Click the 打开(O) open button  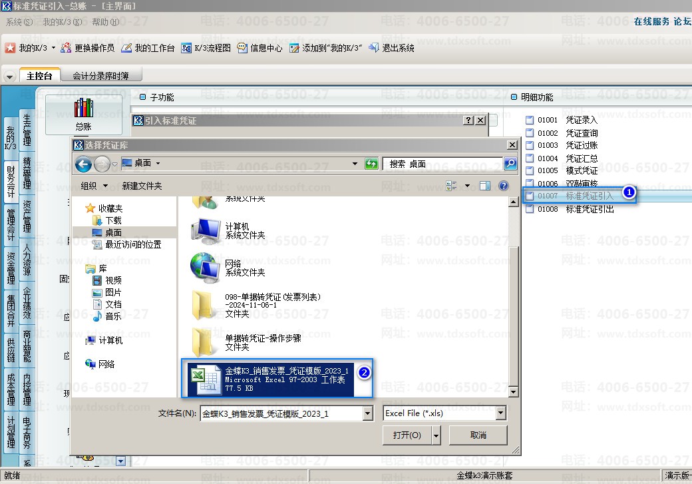(x=407, y=435)
